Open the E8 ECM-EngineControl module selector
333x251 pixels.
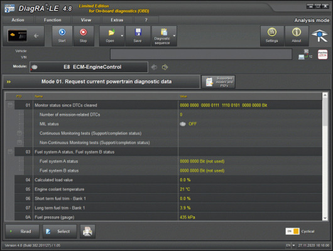pyautogui.click(x=89, y=67)
